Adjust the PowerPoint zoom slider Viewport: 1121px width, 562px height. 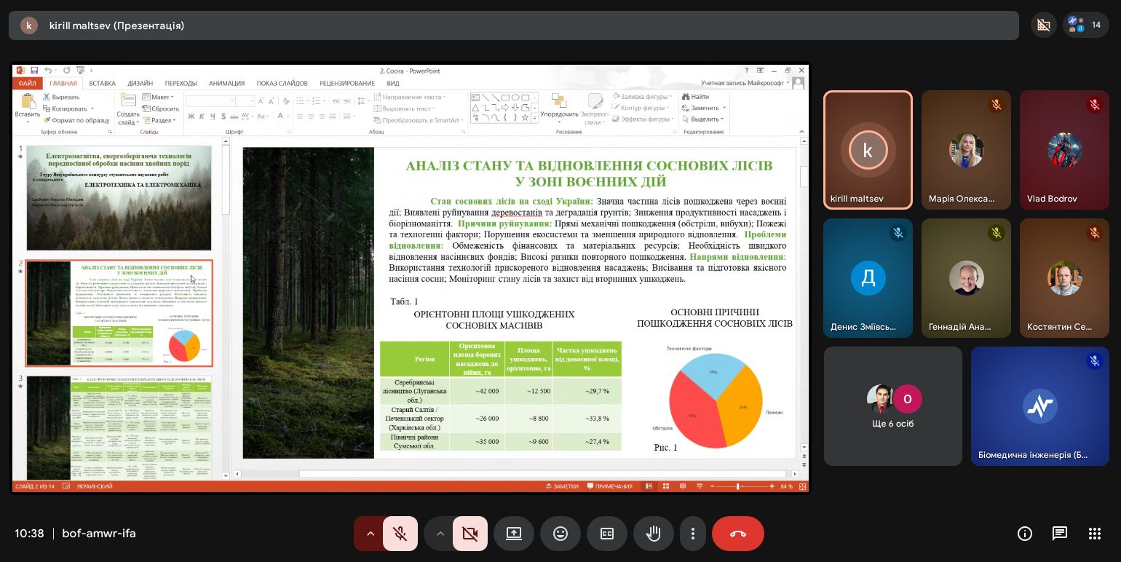738,486
